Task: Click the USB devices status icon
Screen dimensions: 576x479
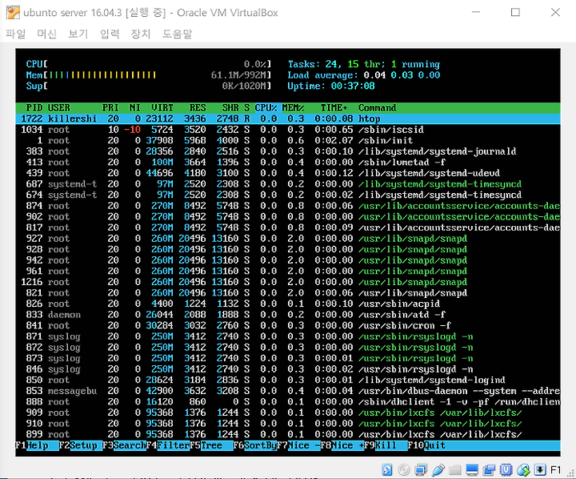Action: [x=438, y=470]
